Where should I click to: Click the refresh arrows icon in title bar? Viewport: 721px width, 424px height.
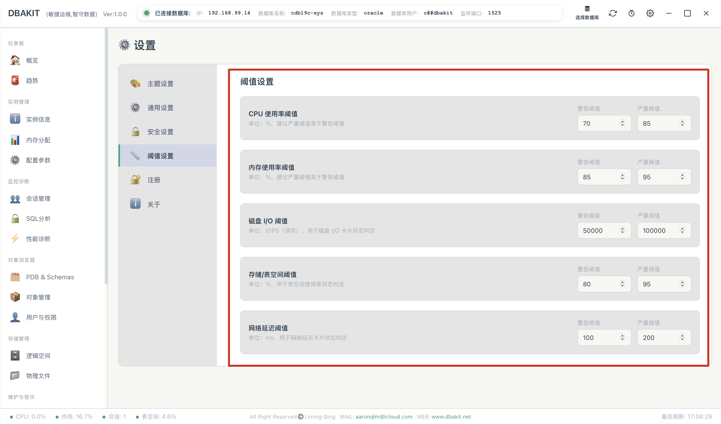coord(613,13)
